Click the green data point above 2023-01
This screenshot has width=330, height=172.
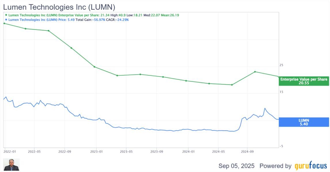(94, 67)
